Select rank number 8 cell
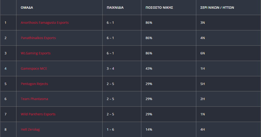The width and height of the screenshot is (261, 137). [x=8, y=130]
